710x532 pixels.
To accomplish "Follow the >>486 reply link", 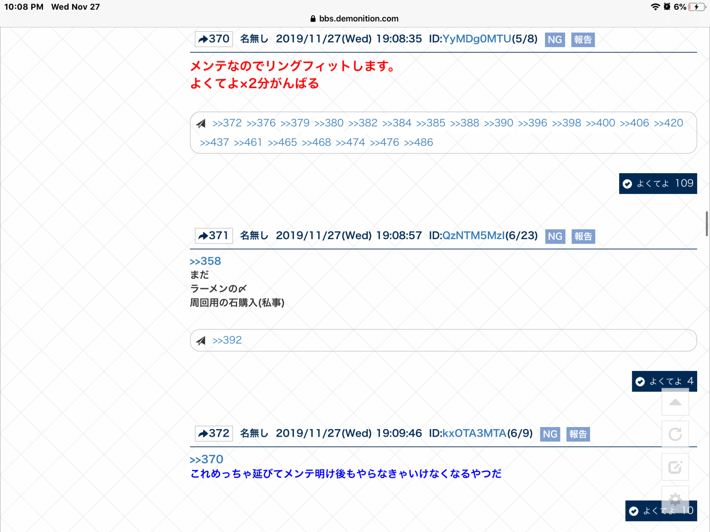I will [x=418, y=143].
